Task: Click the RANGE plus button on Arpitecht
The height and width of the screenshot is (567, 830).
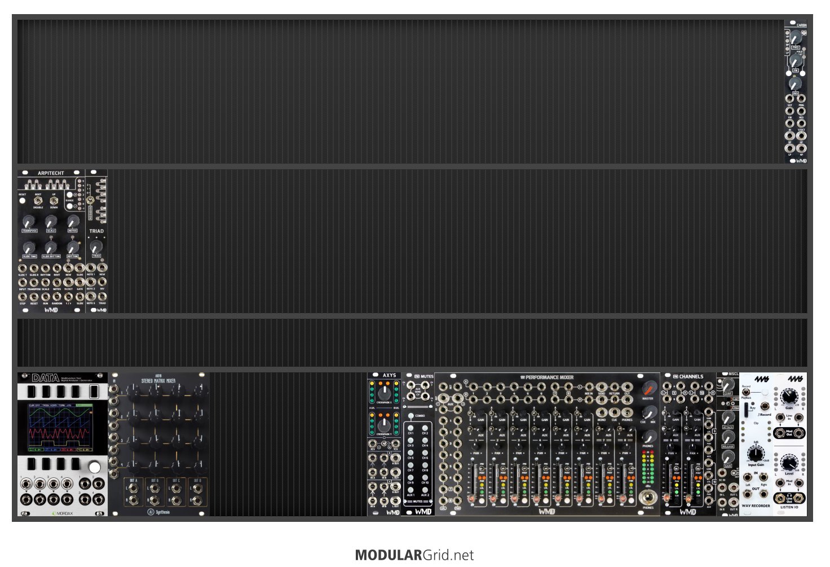Action: coord(70,195)
